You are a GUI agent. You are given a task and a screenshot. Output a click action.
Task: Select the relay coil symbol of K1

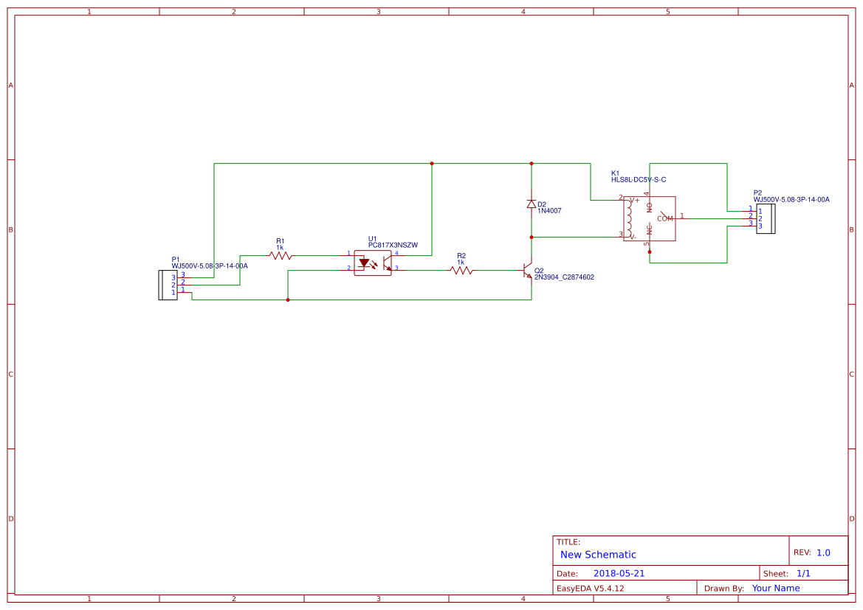630,220
